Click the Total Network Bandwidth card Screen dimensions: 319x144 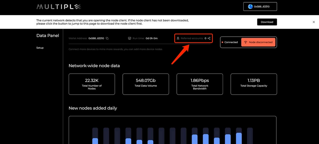click(200, 84)
